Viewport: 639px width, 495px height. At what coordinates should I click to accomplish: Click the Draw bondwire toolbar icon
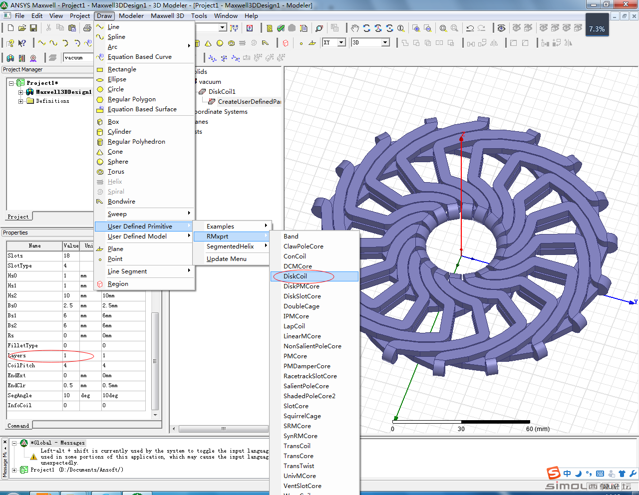point(266,43)
